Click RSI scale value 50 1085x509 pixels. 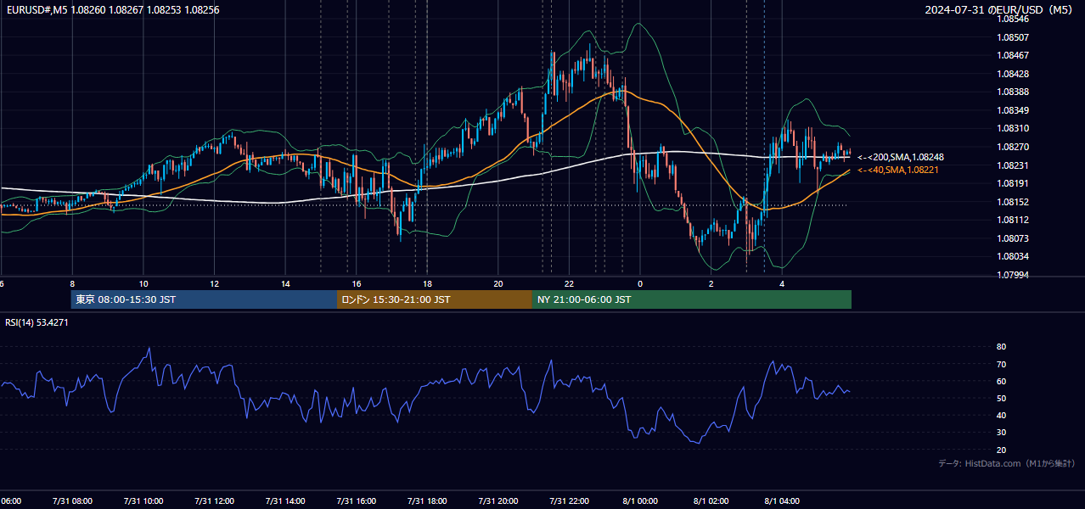(x=1001, y=398)
